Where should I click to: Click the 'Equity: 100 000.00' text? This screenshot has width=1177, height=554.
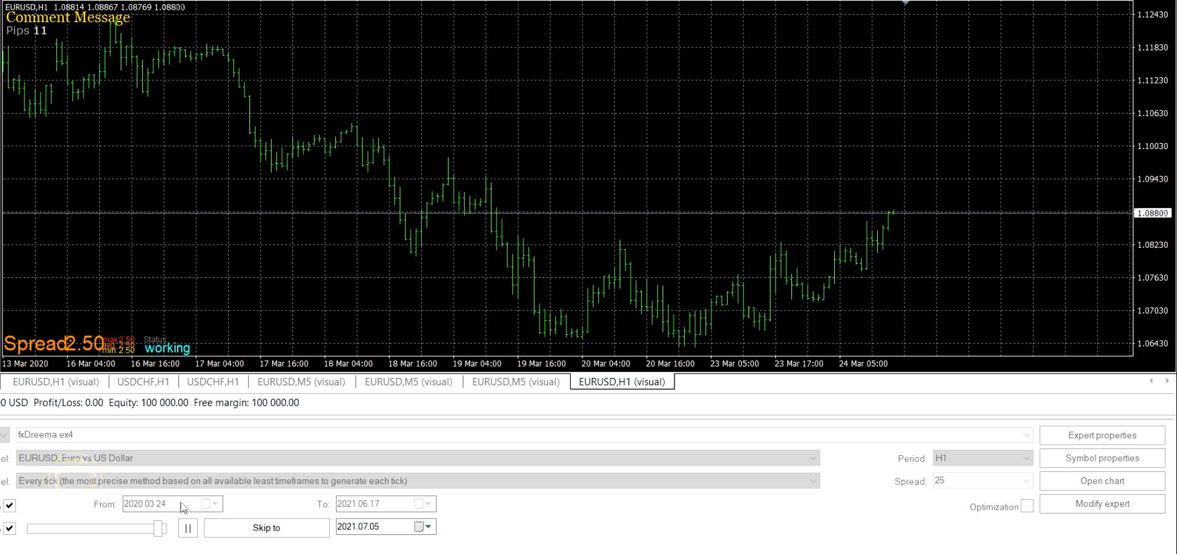[x=148, y=403]
